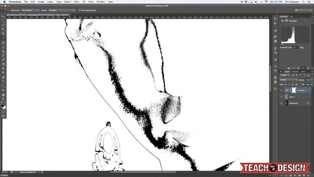Viewport: 314px width, 177px height.
Task: Open macOS Spotlight search icon
Action: (304, 2)
